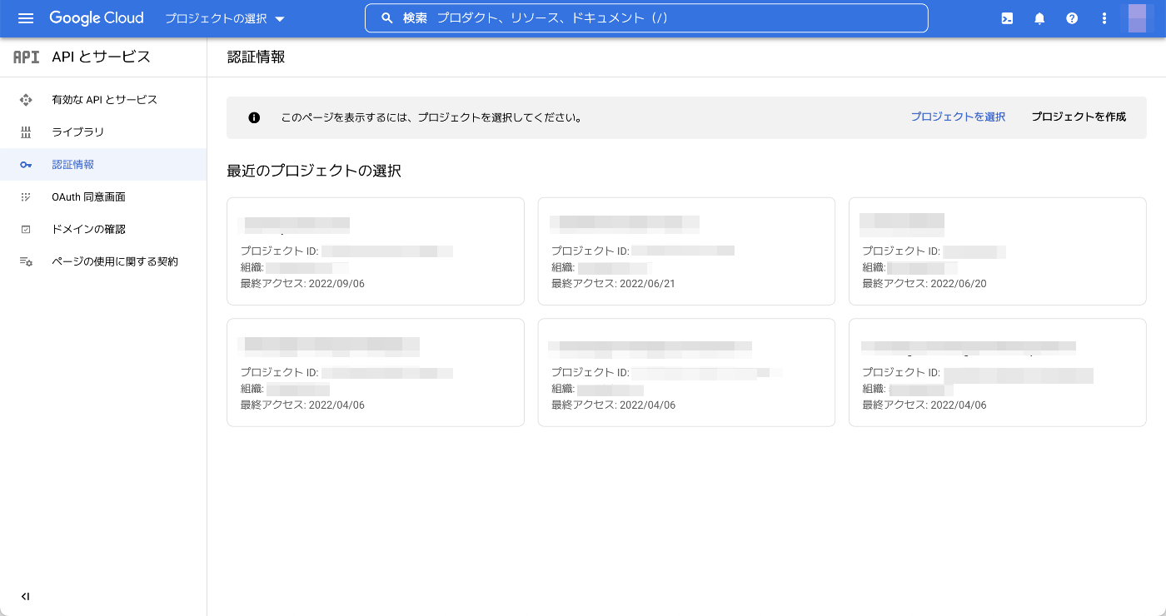The height and width of the screenshot is (616, 1166).
Task: Collapse the sidebar with the bottom arrow
Action: [25, 596]
